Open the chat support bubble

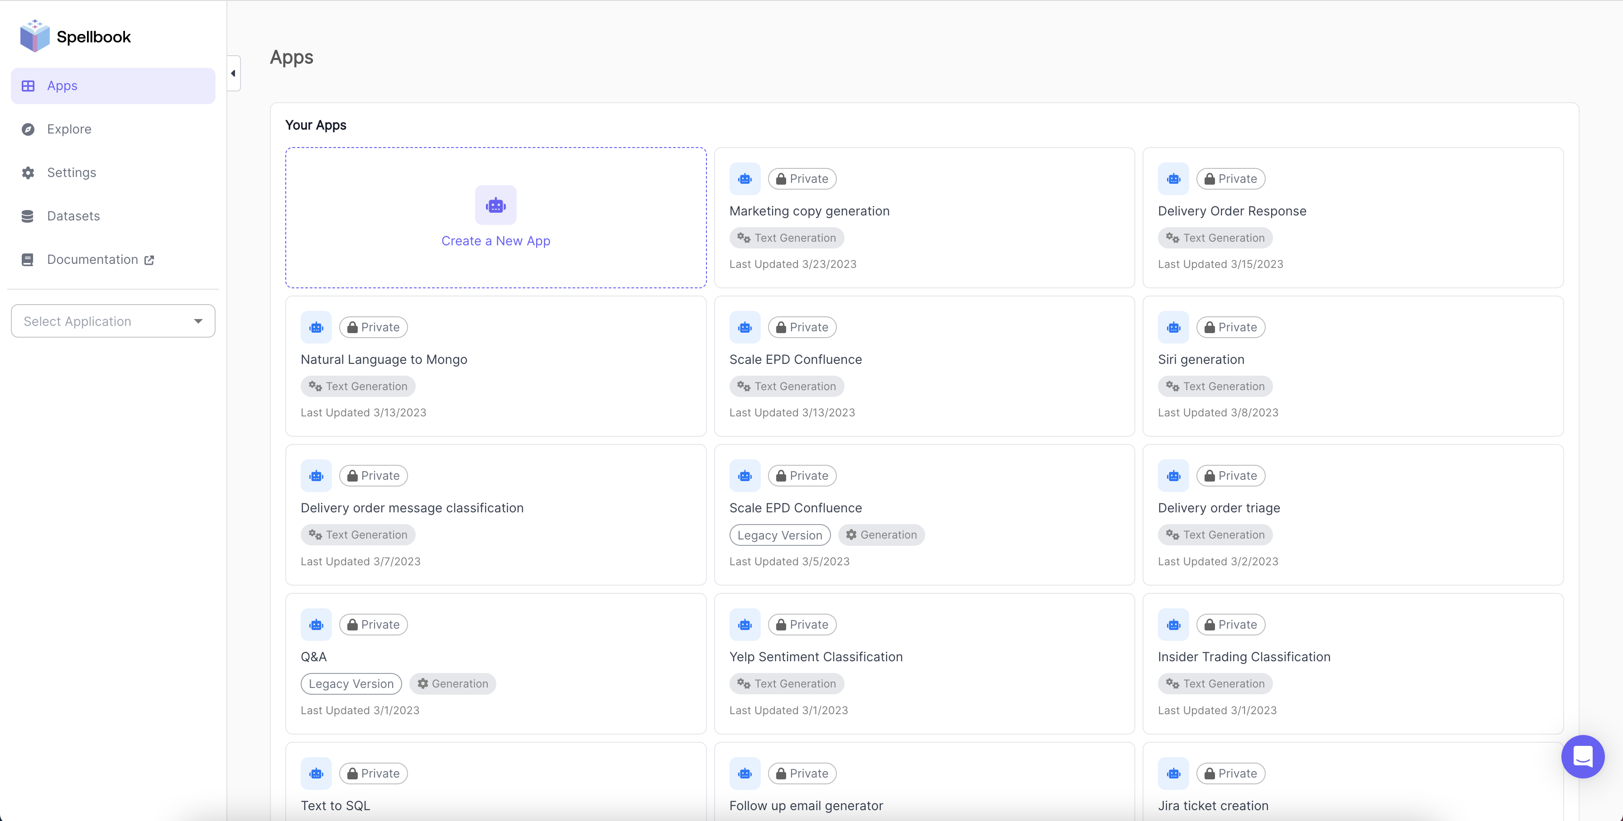[1582, 756]
